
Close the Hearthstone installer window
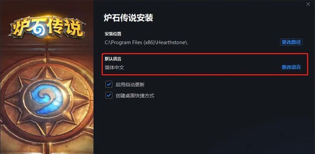[x=308, y=4]
